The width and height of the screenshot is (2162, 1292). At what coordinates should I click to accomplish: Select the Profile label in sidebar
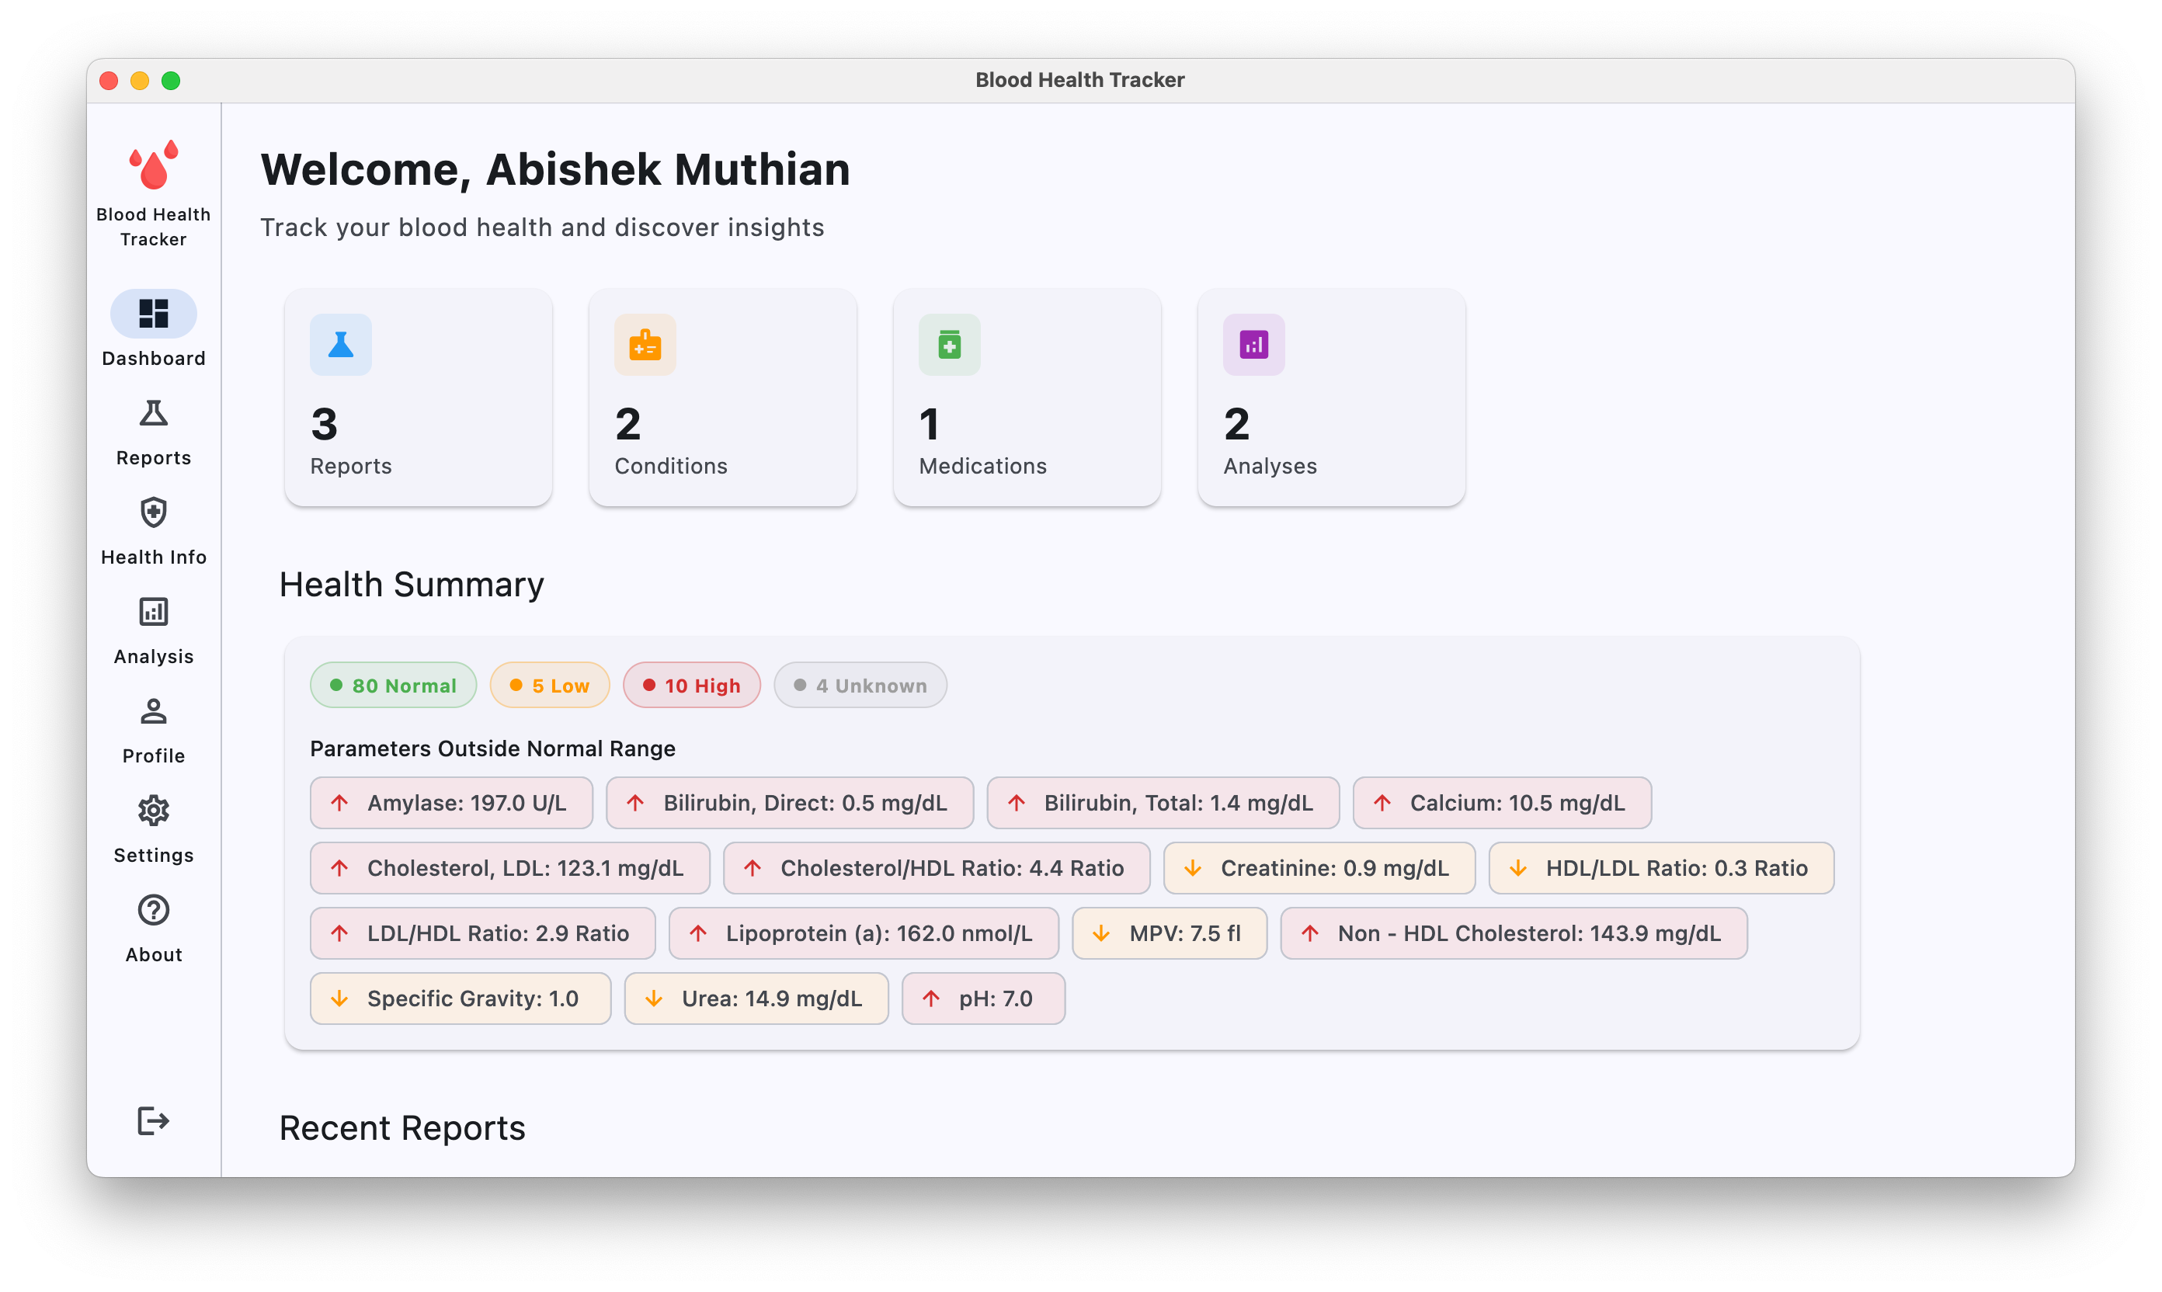click(x=153, y=755)
